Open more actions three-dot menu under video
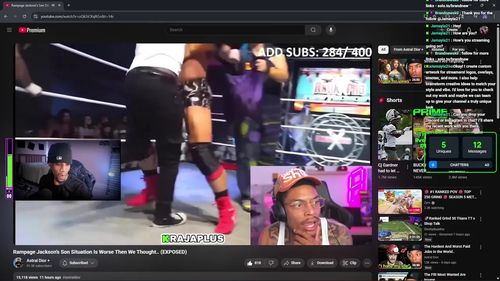Screen dimensions: 500x281 (x=367, y=263)
